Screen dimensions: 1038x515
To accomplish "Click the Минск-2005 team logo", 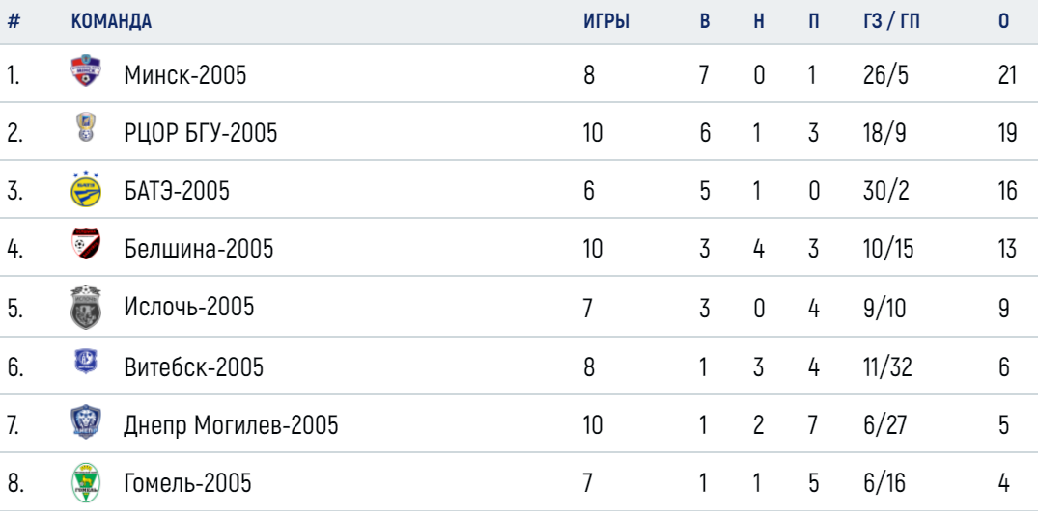I will 85,70.
